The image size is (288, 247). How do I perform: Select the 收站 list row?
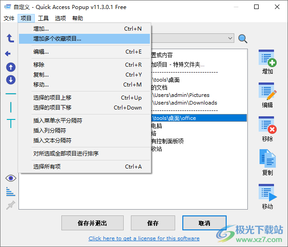(x=199, y=149)
